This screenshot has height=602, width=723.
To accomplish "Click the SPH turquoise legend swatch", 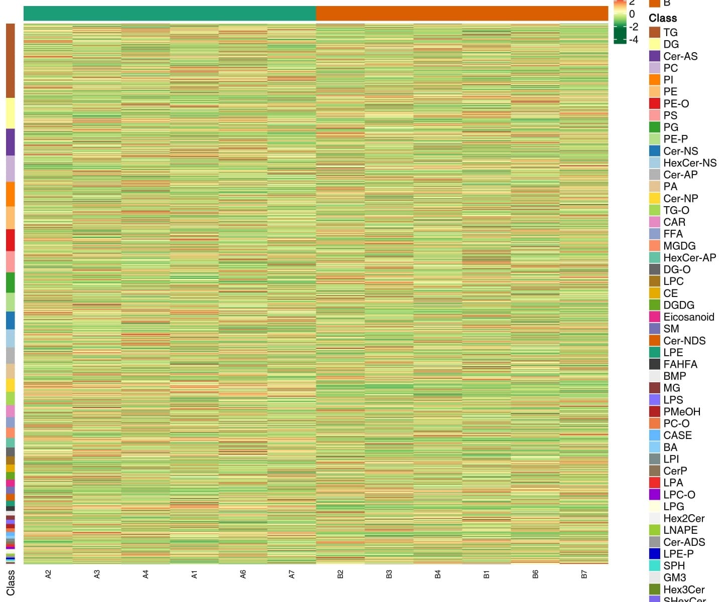I will click(x=654, y=566).
